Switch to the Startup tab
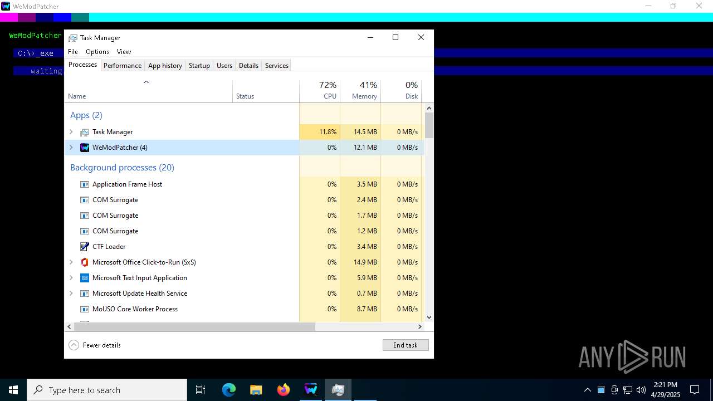 [x=199, y=66]
